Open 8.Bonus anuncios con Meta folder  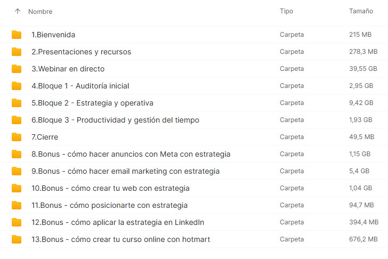(131, 154)
